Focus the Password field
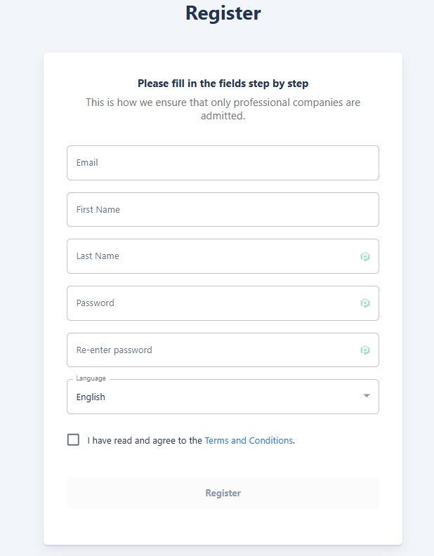The height and width of the screenshot is (556, 434). coord(211,303)
